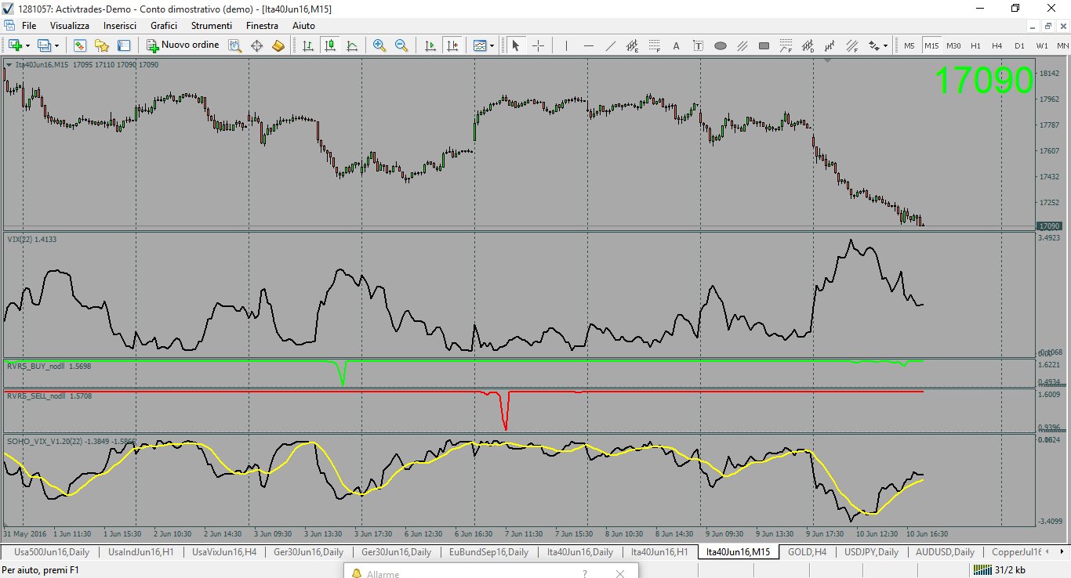Select the text A tool
This screenshot has height=578, width=1071.
(676, 45)
